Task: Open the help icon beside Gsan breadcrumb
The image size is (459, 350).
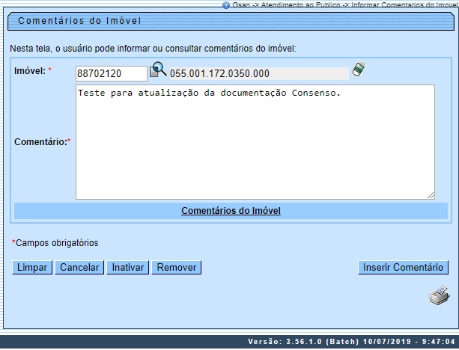Action: [x=226, y=4]
